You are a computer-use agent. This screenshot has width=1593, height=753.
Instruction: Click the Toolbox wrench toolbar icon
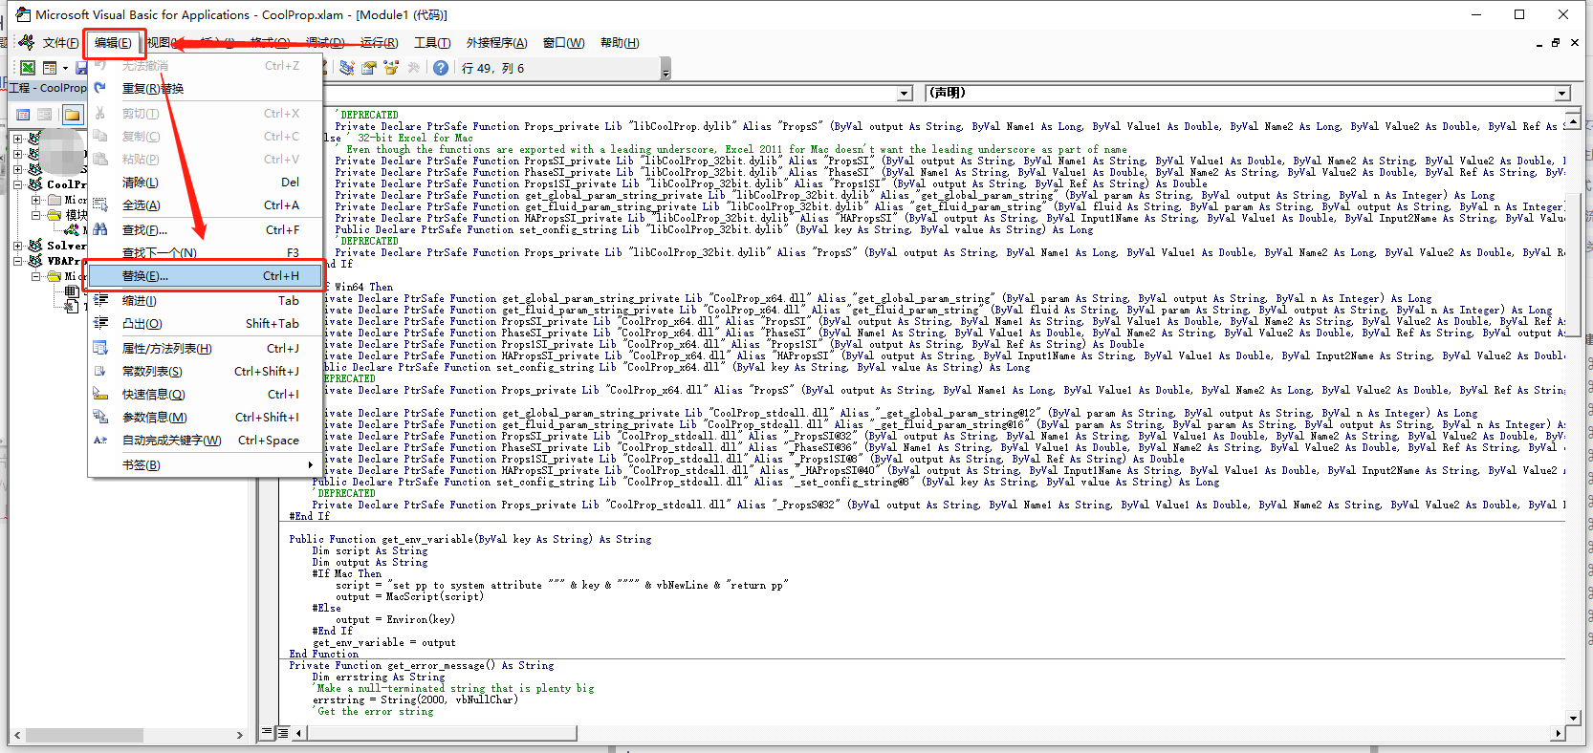point(413,68)
